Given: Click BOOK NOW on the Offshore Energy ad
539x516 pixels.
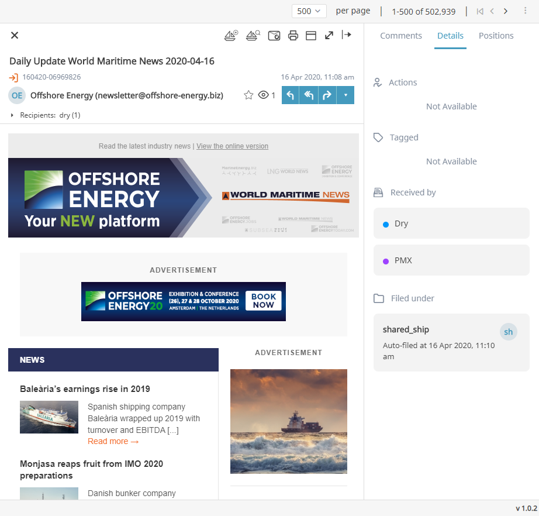Looking at the screenshot, I should [263, 301].
